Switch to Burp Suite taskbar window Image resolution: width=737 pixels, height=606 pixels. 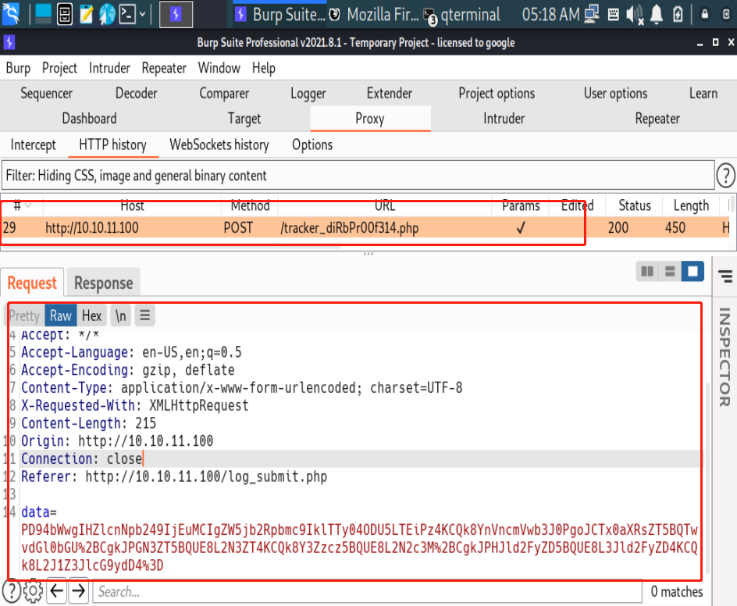pos(279,15)
